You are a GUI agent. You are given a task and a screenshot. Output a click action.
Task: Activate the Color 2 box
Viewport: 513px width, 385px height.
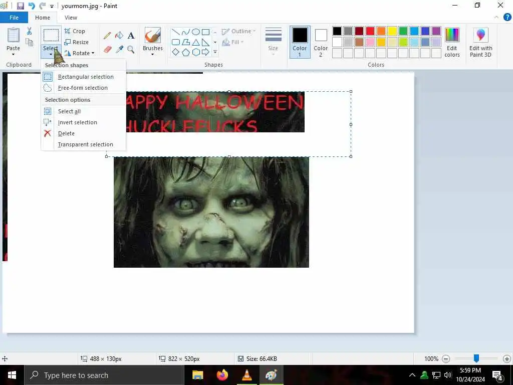click(321, 42)
